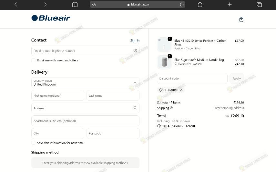Click the Carbon Filter product thumbnail

point(164,44)
